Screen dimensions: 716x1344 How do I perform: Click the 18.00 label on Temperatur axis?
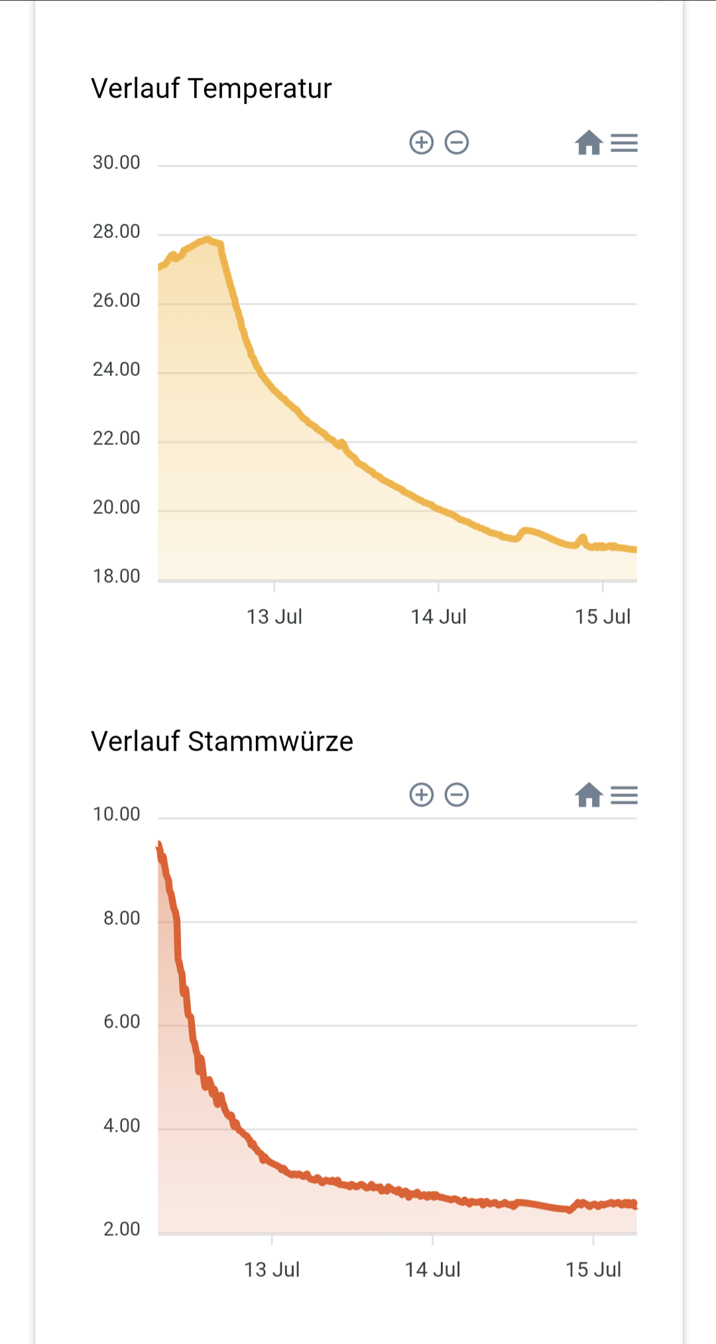tap(117, 576)
